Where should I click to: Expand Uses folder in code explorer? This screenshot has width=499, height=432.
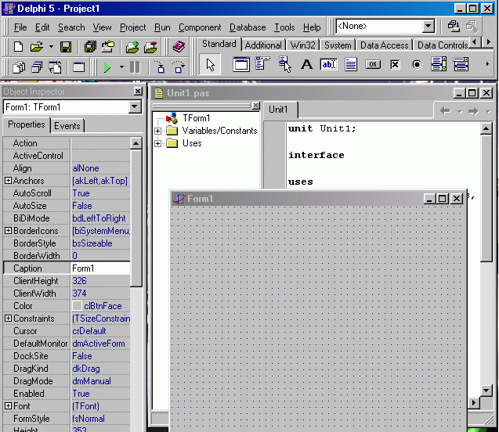click(x=157, y=144)
